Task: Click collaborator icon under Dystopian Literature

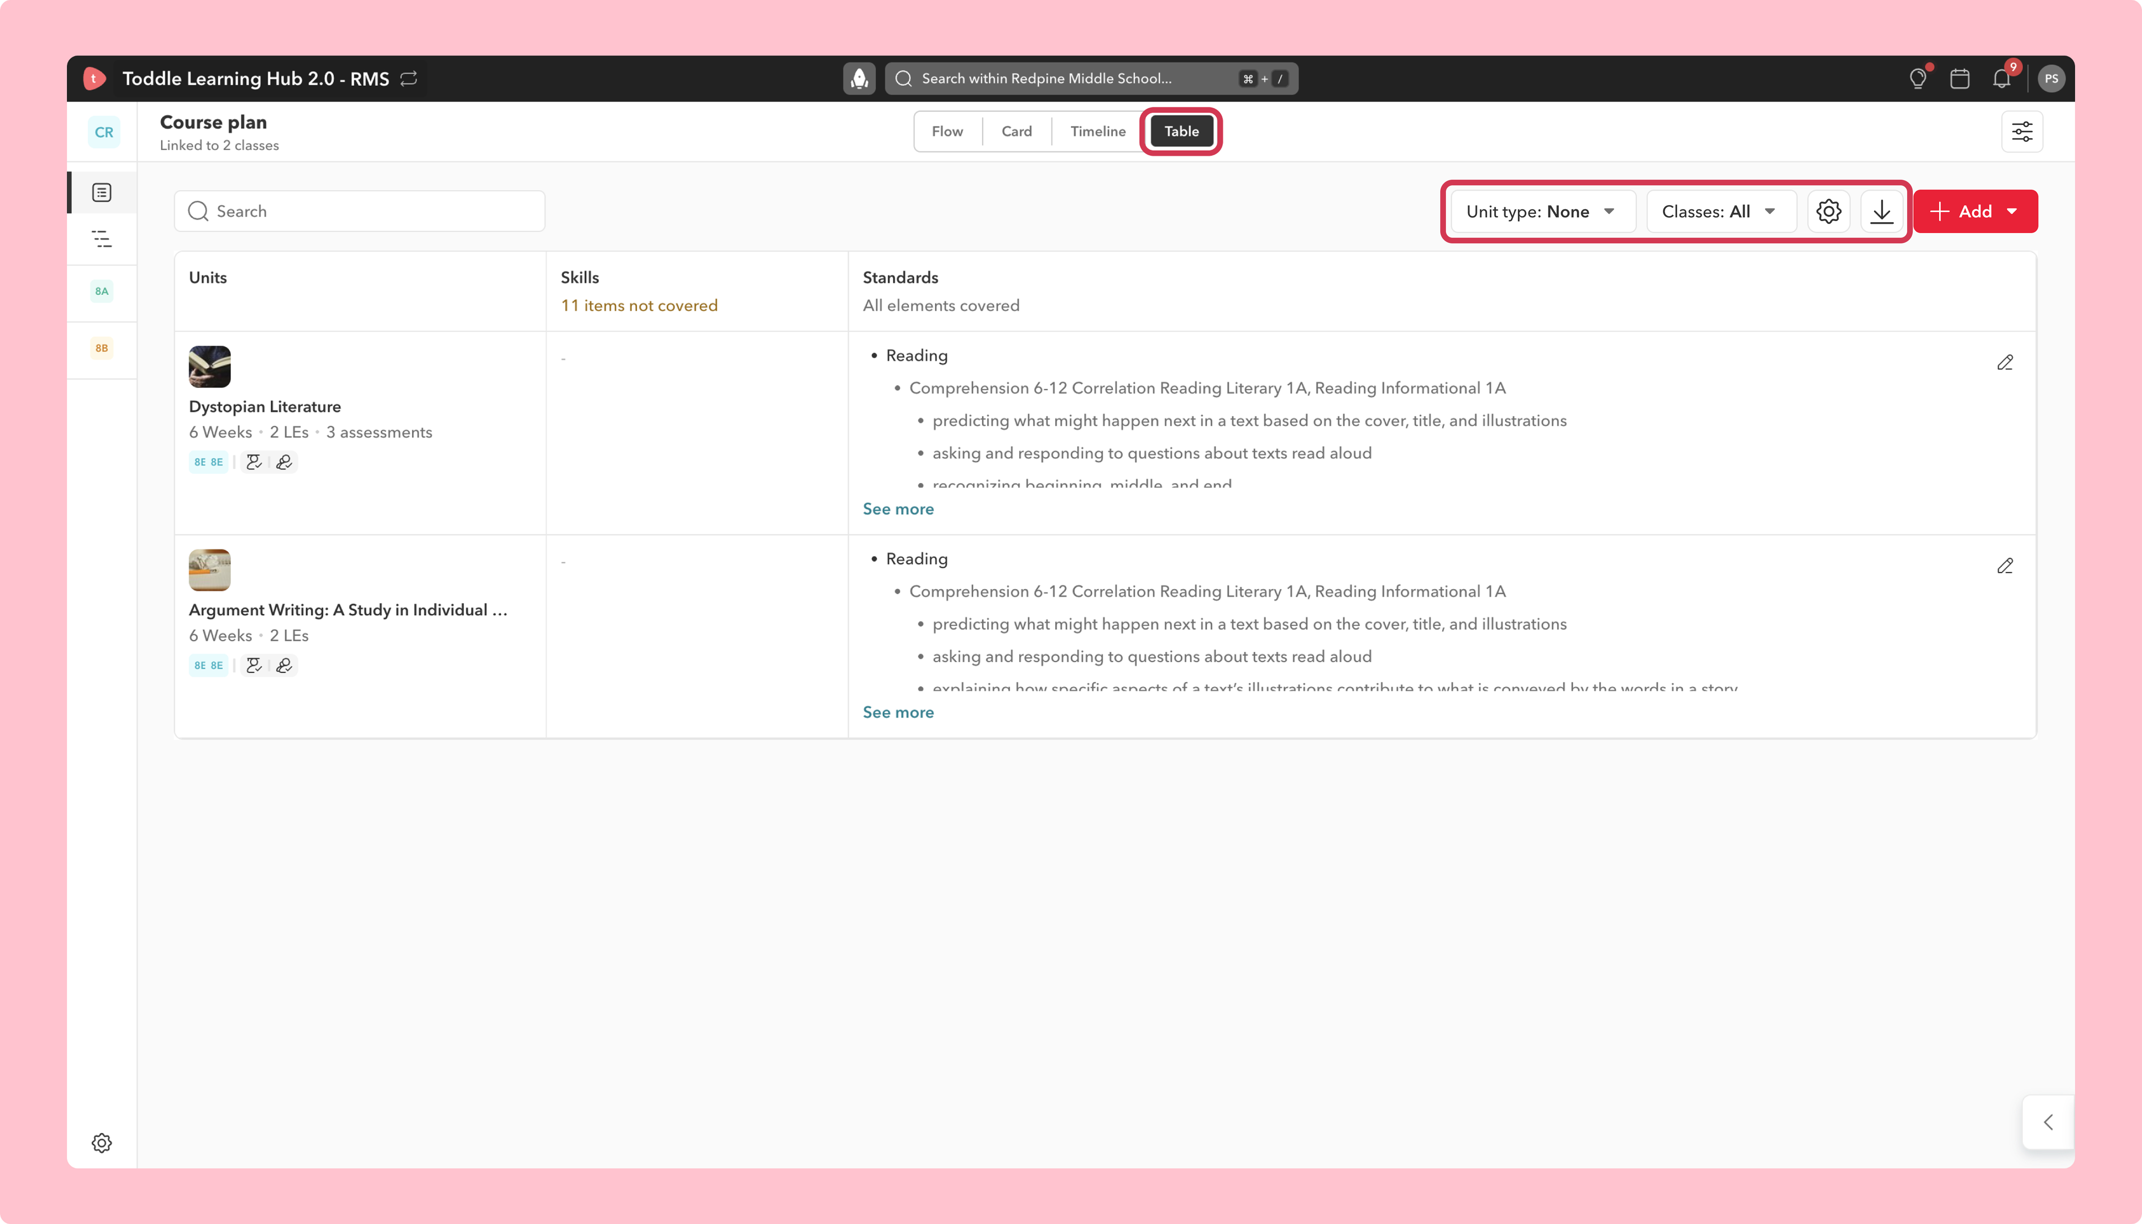Action: (254, 462)
